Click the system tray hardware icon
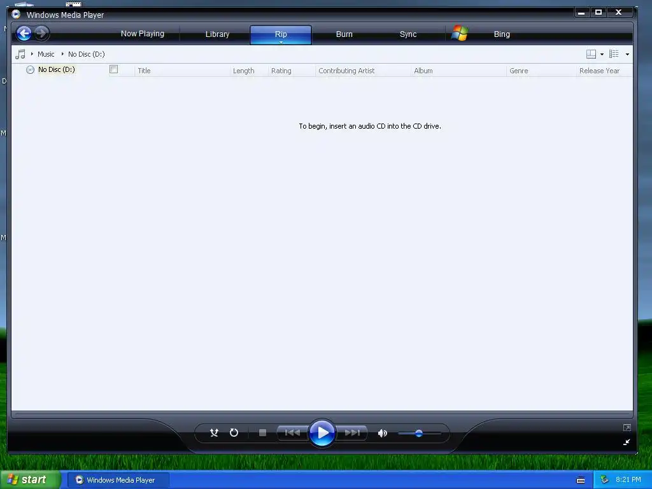Image resolution: width=652 pixels, height=489 pixels. 604,480
